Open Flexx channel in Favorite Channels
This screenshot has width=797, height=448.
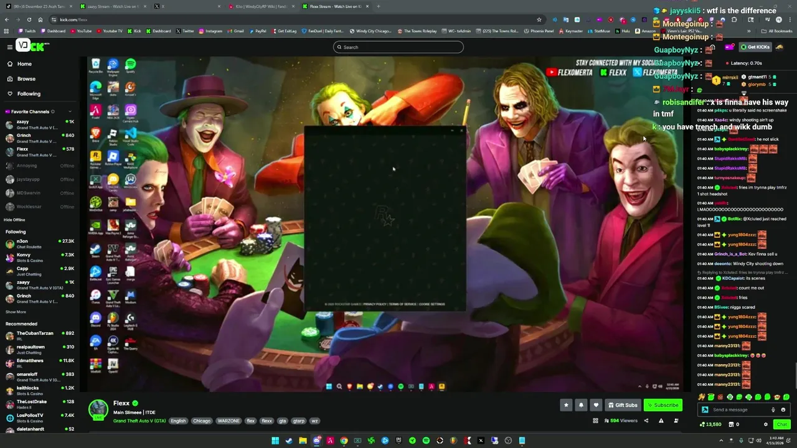(40, 152)
